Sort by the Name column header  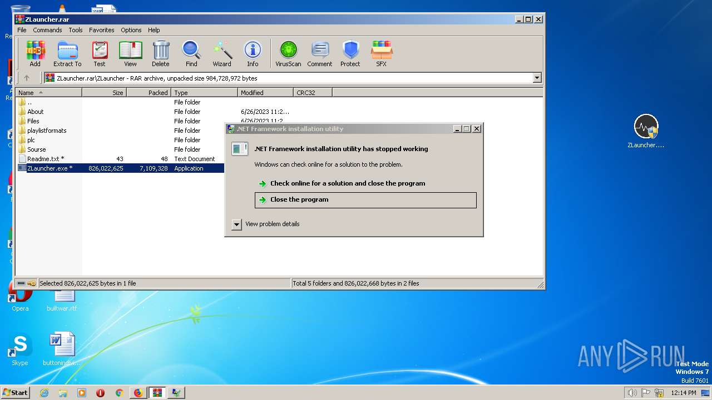pyautogui.click(x=49, y=93)
